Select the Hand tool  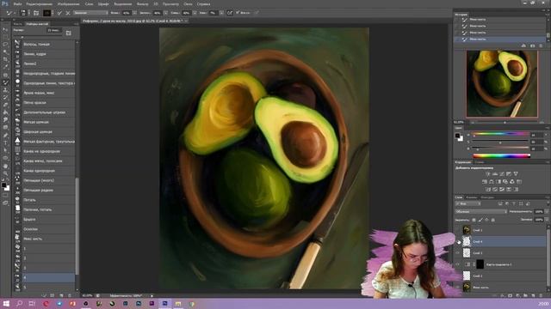[5, 166]
